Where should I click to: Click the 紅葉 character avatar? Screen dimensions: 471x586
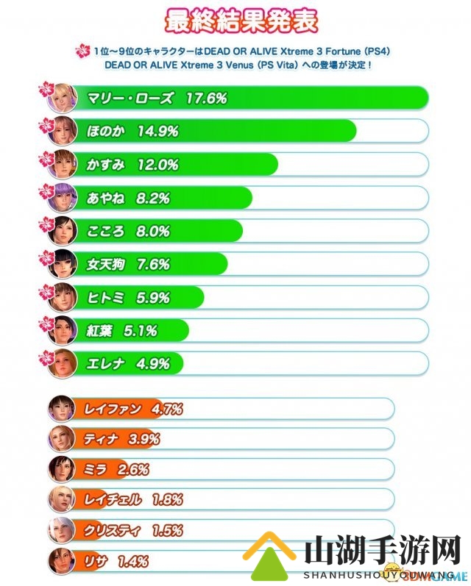(x=62, y=330)
